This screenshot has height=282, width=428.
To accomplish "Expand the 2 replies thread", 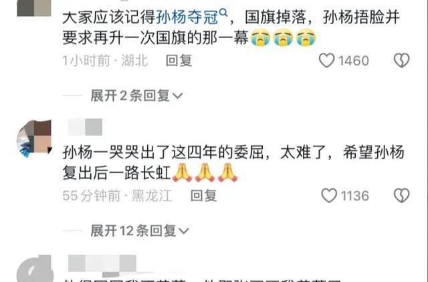I will pos(136,96).
